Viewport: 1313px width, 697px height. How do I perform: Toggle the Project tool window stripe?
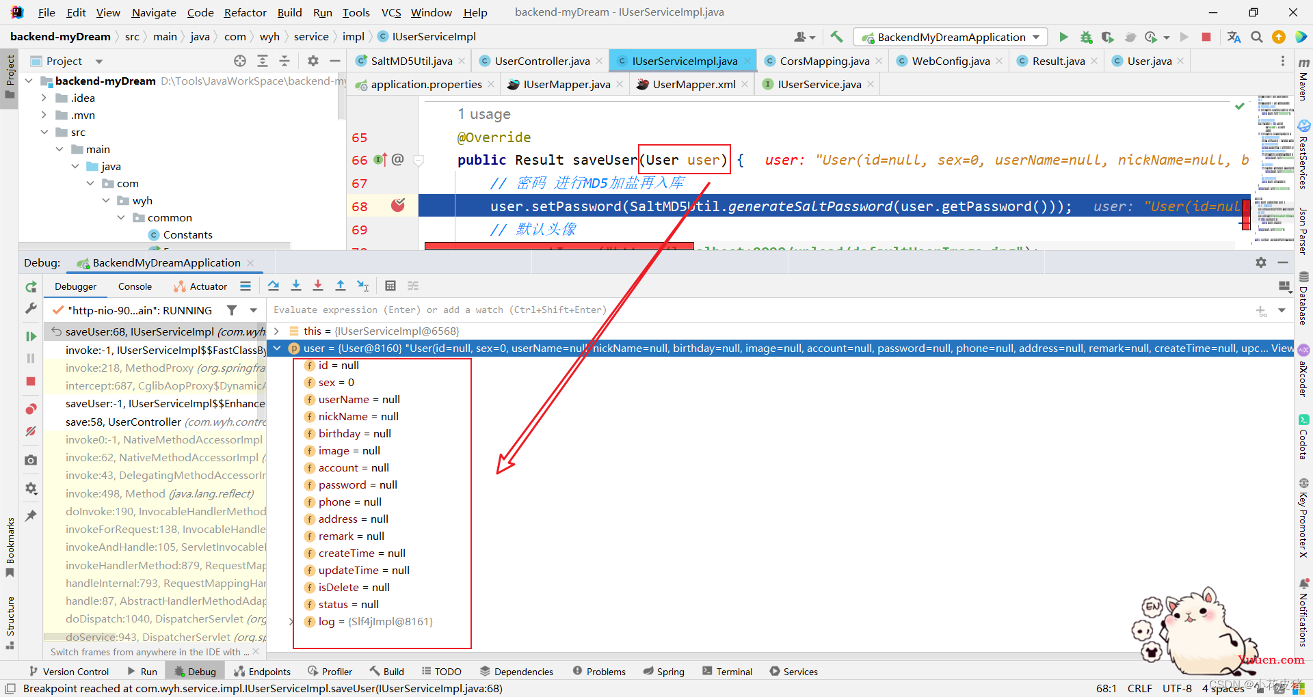(x=10, y=77)
